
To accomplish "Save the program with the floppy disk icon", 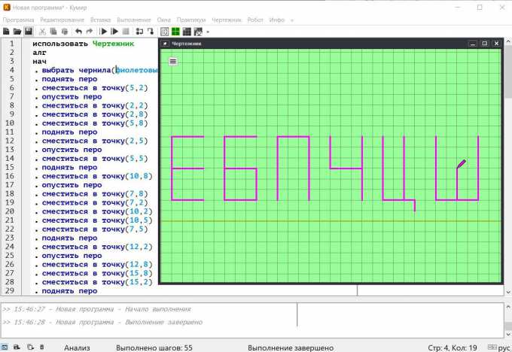I will (x=28, y=32).
